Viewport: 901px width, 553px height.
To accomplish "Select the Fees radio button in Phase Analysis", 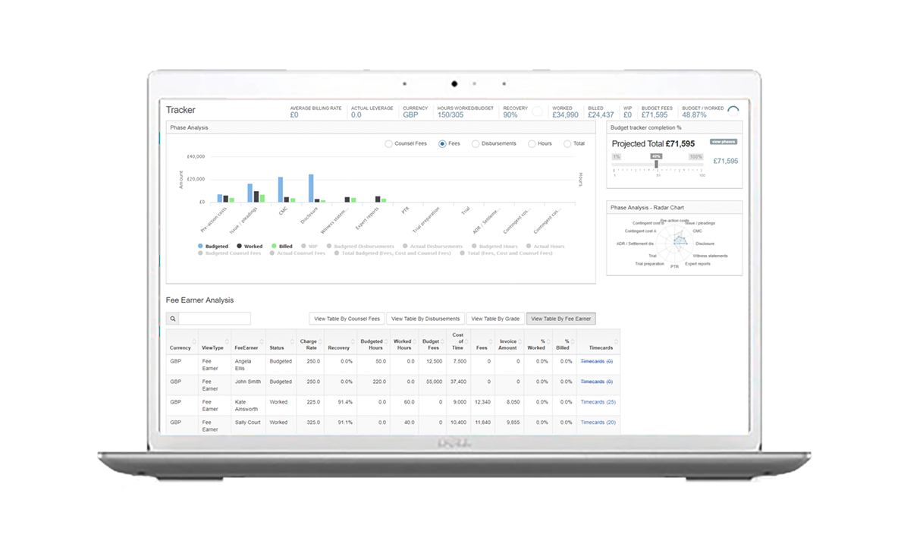I will pos(442,143).
